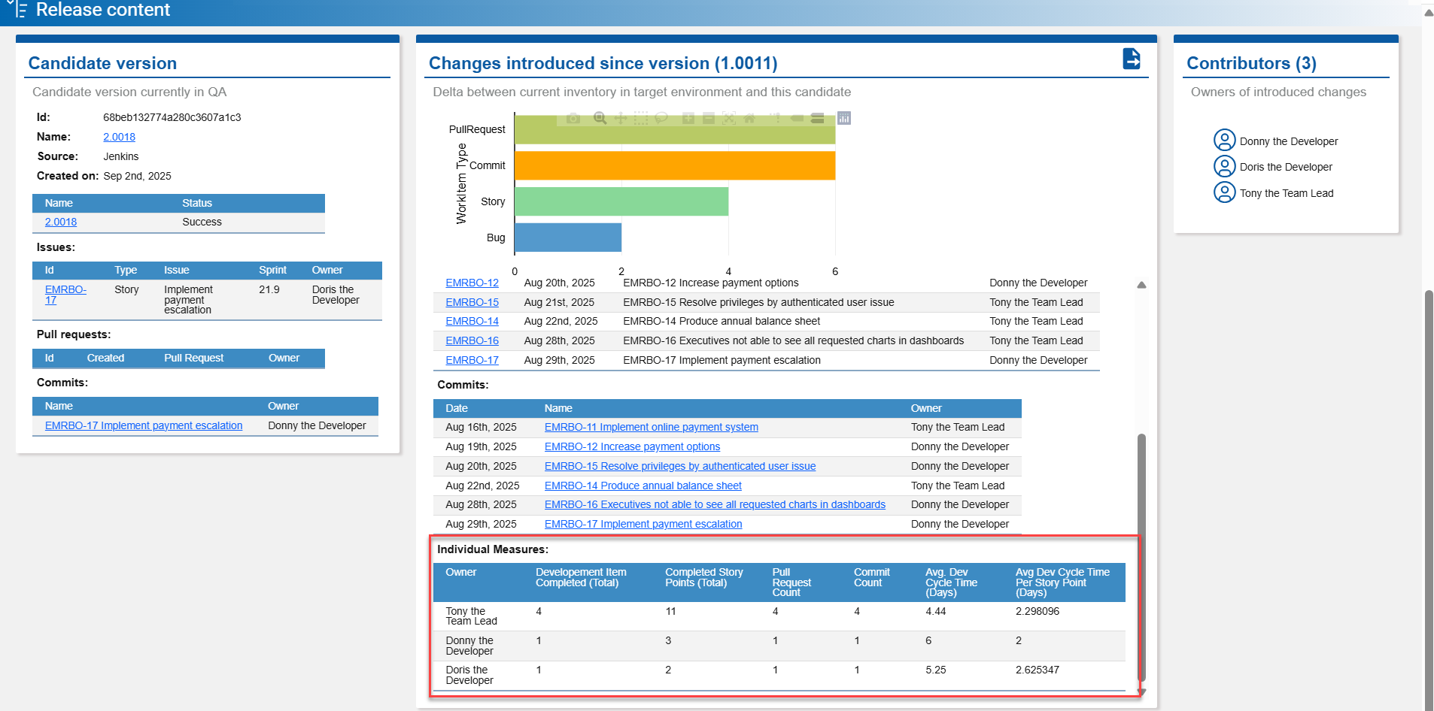Reset chart axes with the home icon
This screenshot has width=1434, height=711.
coord(751,118)
